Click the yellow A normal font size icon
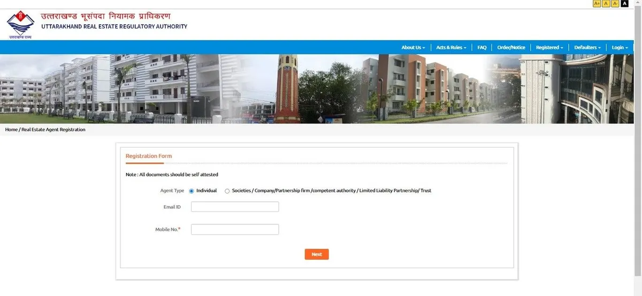The height and width of the screenshot is (296, 642). point(606,4)
